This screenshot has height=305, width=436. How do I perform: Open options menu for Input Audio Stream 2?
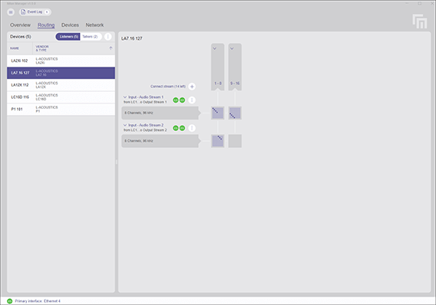(x=192, y=128)
